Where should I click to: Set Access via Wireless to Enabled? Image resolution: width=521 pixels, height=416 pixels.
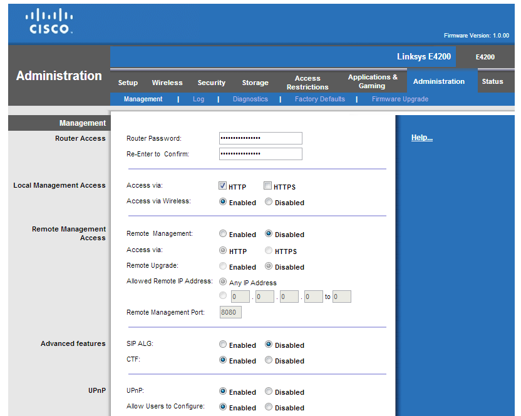(223, 201)
